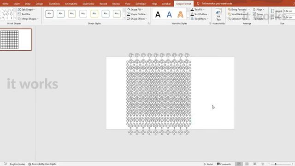The width and height of the screenshot is (295, 166).
Task: Start Slide Show from status bar icon
Action: point(263,164)
